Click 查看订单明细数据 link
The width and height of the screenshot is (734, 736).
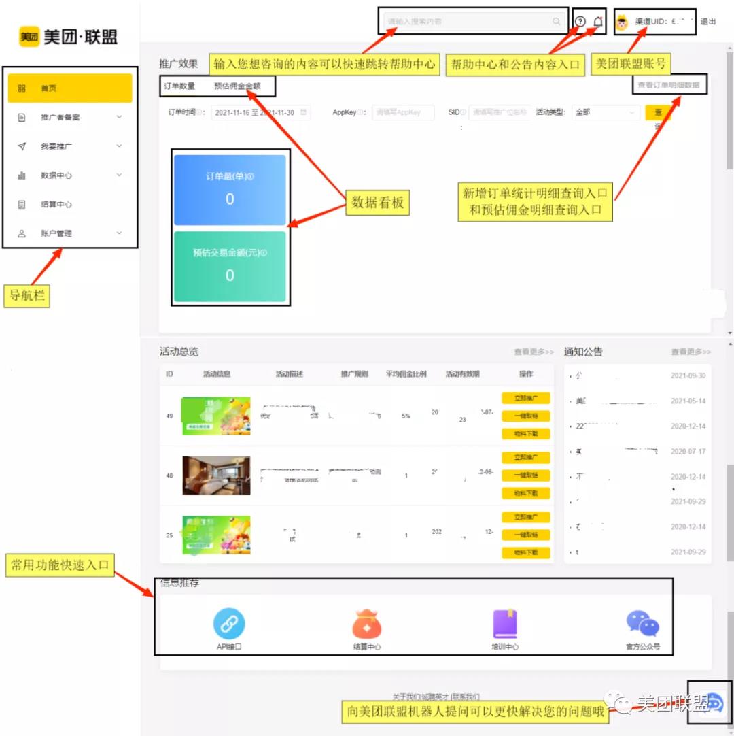click(668, 85)
